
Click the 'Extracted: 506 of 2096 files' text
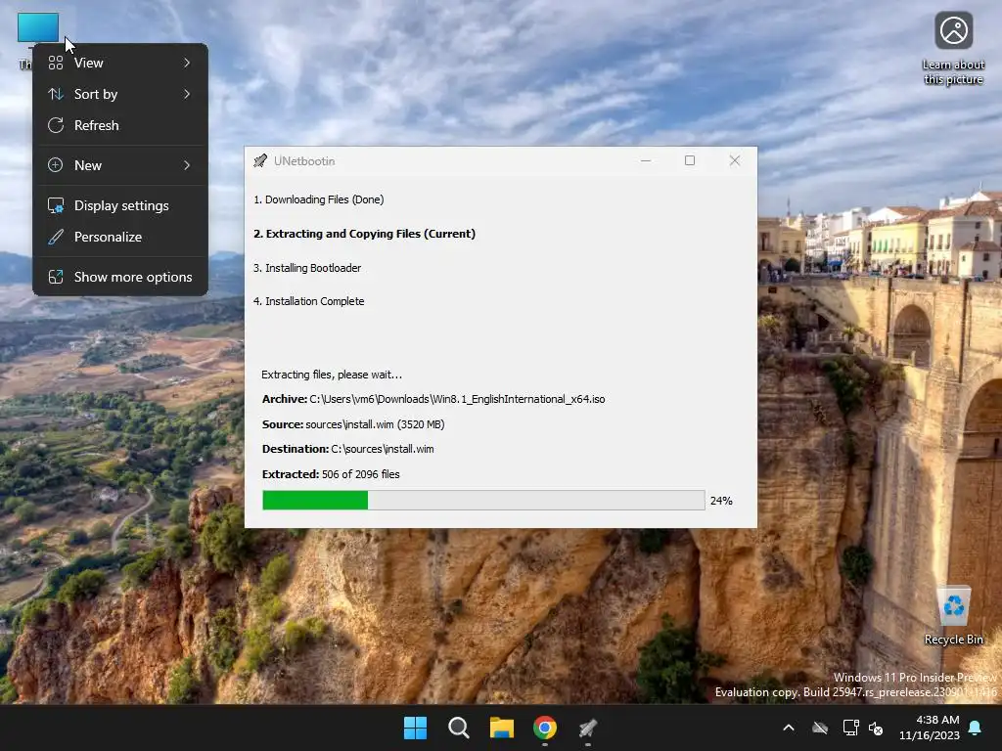[331, 474]
